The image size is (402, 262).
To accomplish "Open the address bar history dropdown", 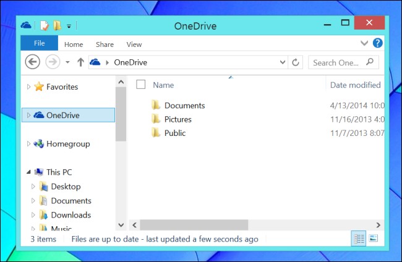I will (283, 62).
